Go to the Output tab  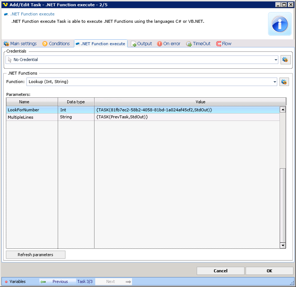click(142, 44)
